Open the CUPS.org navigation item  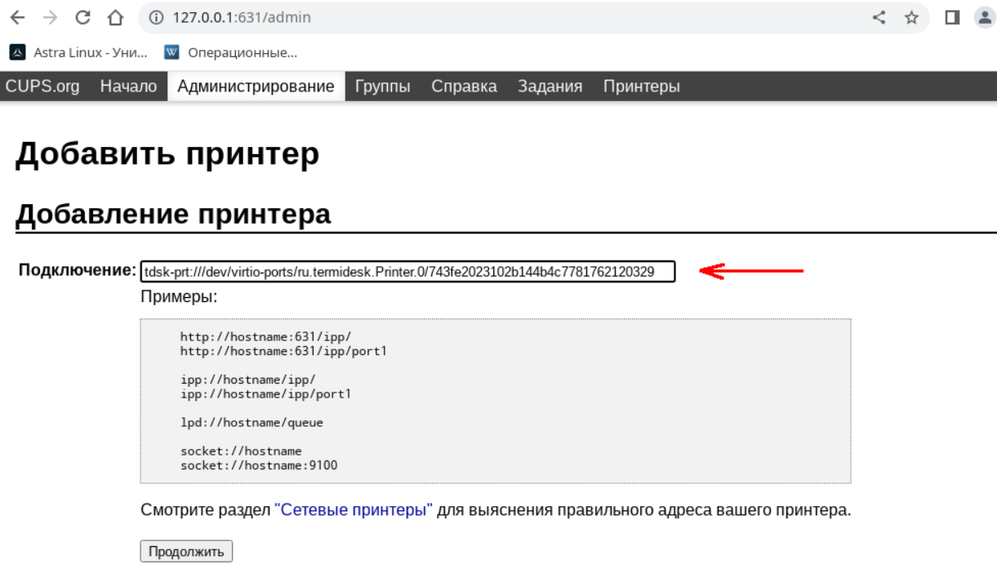42,87
